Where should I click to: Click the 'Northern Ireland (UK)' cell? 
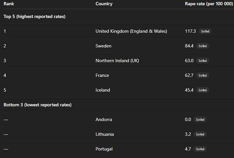(x=117, y=61)
